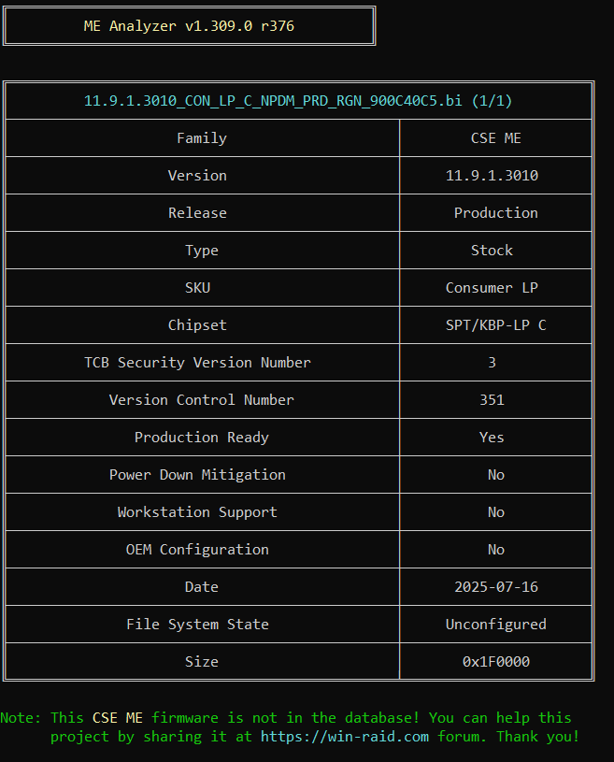
Task: Select the SPT/KBP-LP C chipset value
Action: pyautogui.click(x=495, y=325)
